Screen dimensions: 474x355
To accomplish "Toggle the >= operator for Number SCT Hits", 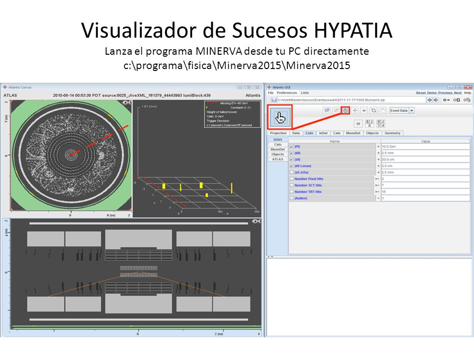I will (x=377, y=185).
